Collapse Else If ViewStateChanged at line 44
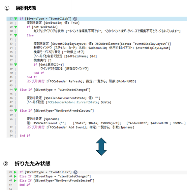This screenshot has height=190, width=187. (16, 90)
